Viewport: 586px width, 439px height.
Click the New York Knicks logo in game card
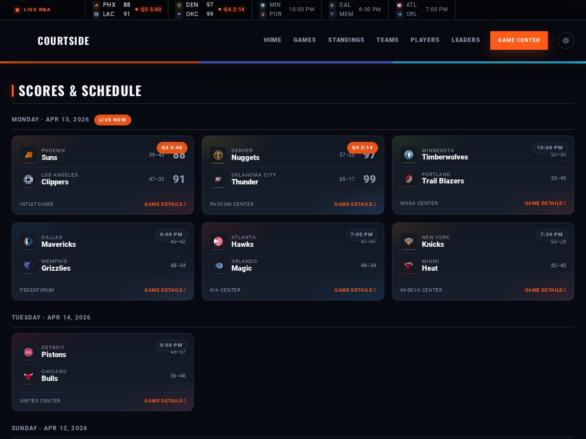click(x=409, y=241)
